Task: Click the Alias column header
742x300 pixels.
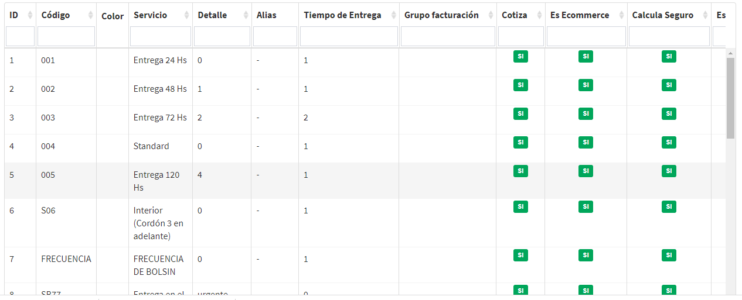Action: pos(267,15)
